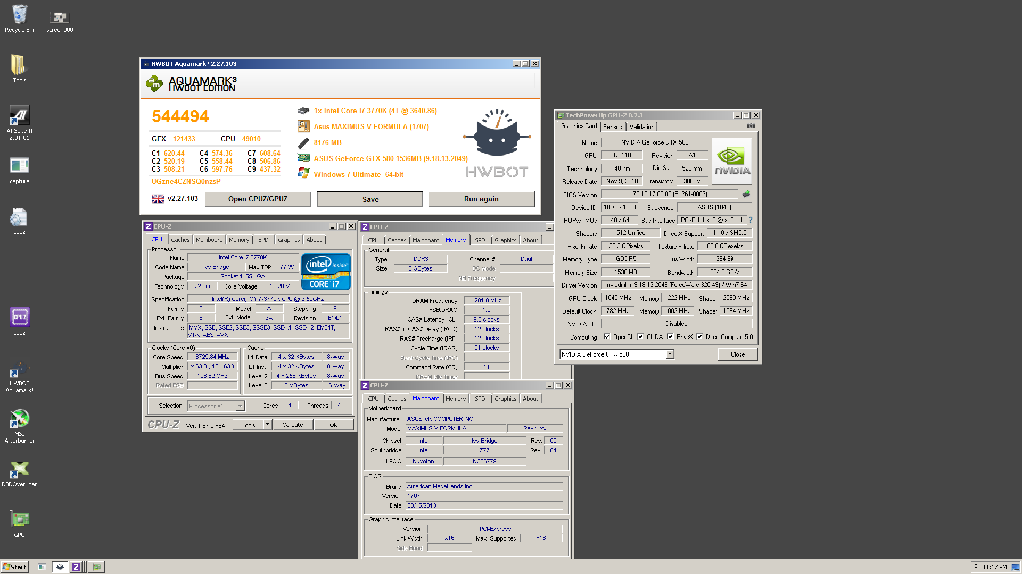Screen dimensions: 1022x574
Task: Open the capture desktop icon
Action: coord(19,171)
